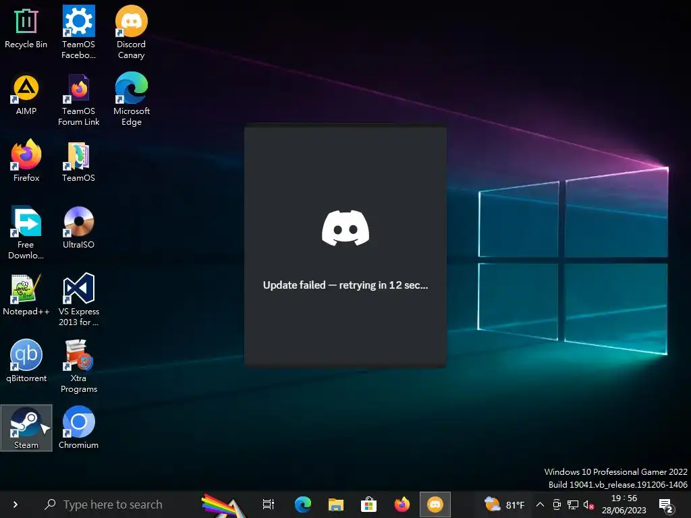Image resolution: width=691 pixels, height=518 pixels.
Task: Select the qBittorrent desktop icon
Action: 26,362
